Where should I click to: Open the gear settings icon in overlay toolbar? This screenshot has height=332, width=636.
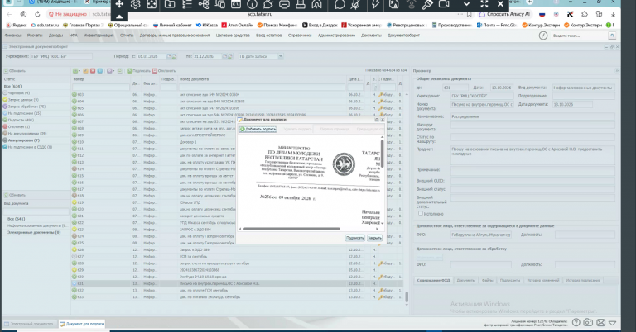point(136,4)
